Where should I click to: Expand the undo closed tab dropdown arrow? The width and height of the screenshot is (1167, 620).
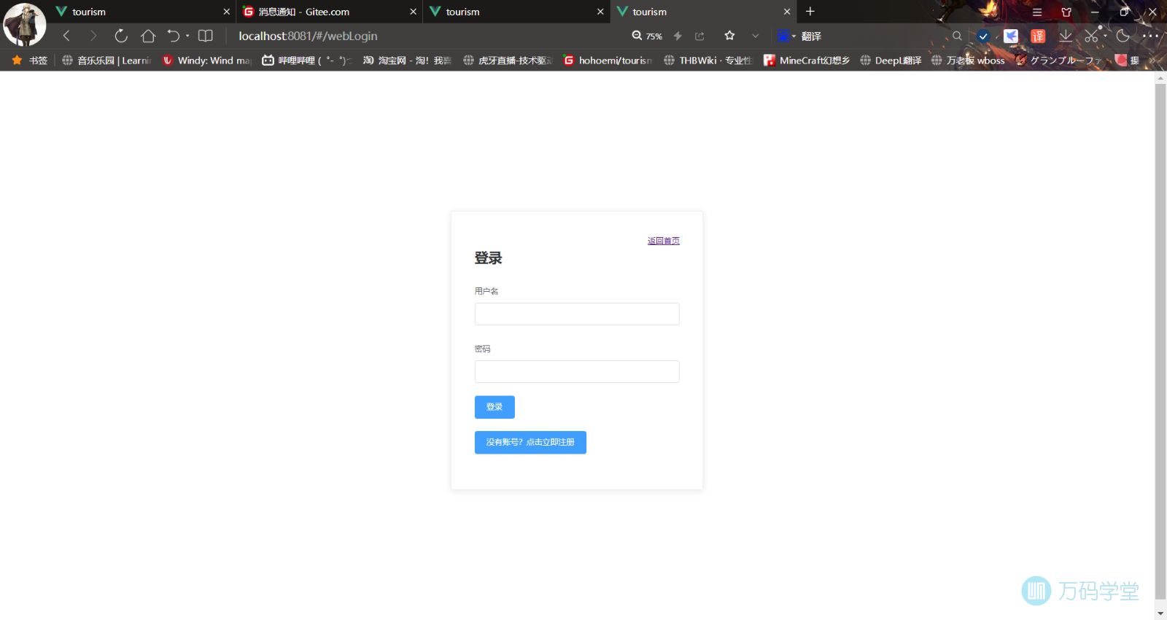click(187, 36)
